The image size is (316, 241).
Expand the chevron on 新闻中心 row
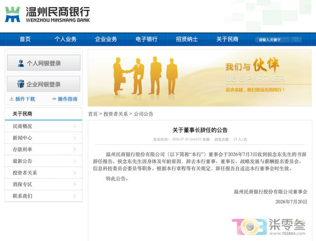tap(75, 138)
